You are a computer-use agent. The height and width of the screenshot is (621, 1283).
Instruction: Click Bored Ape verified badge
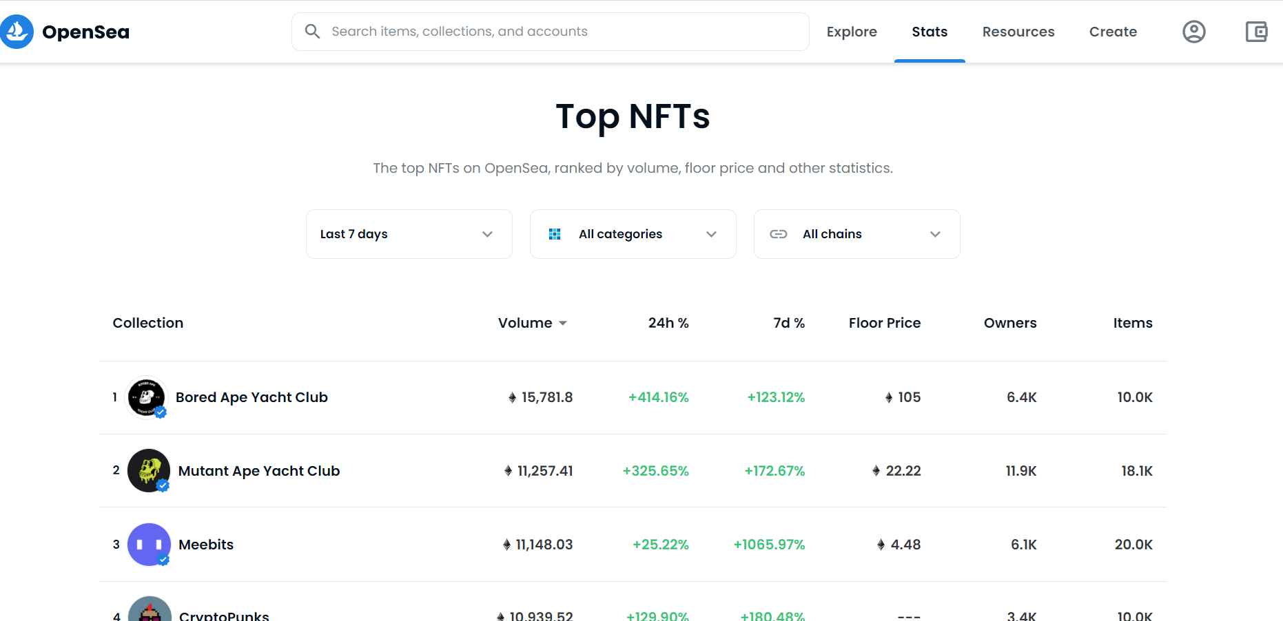[161, 412]
